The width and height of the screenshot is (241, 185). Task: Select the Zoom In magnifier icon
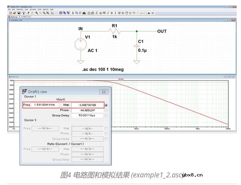(x=36, y=13)
